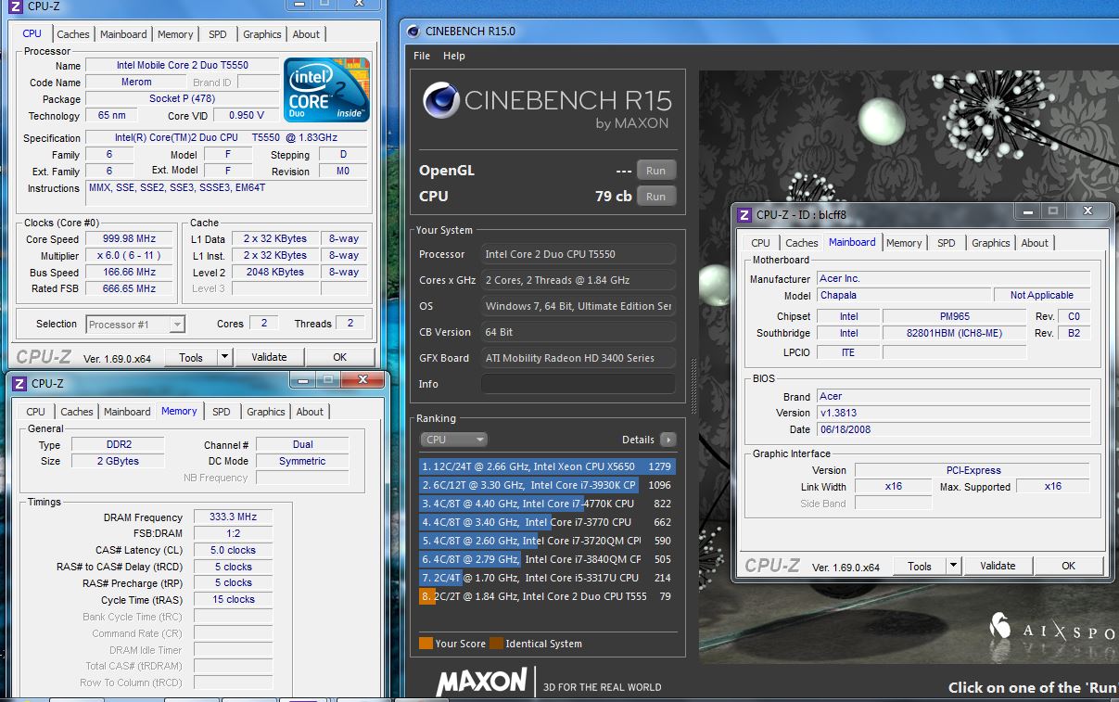Click the processor Name field Intel Mobile Core 2 Duo T5550
1119x702 pixels.
pyautogui.click(x=182, y=66)
